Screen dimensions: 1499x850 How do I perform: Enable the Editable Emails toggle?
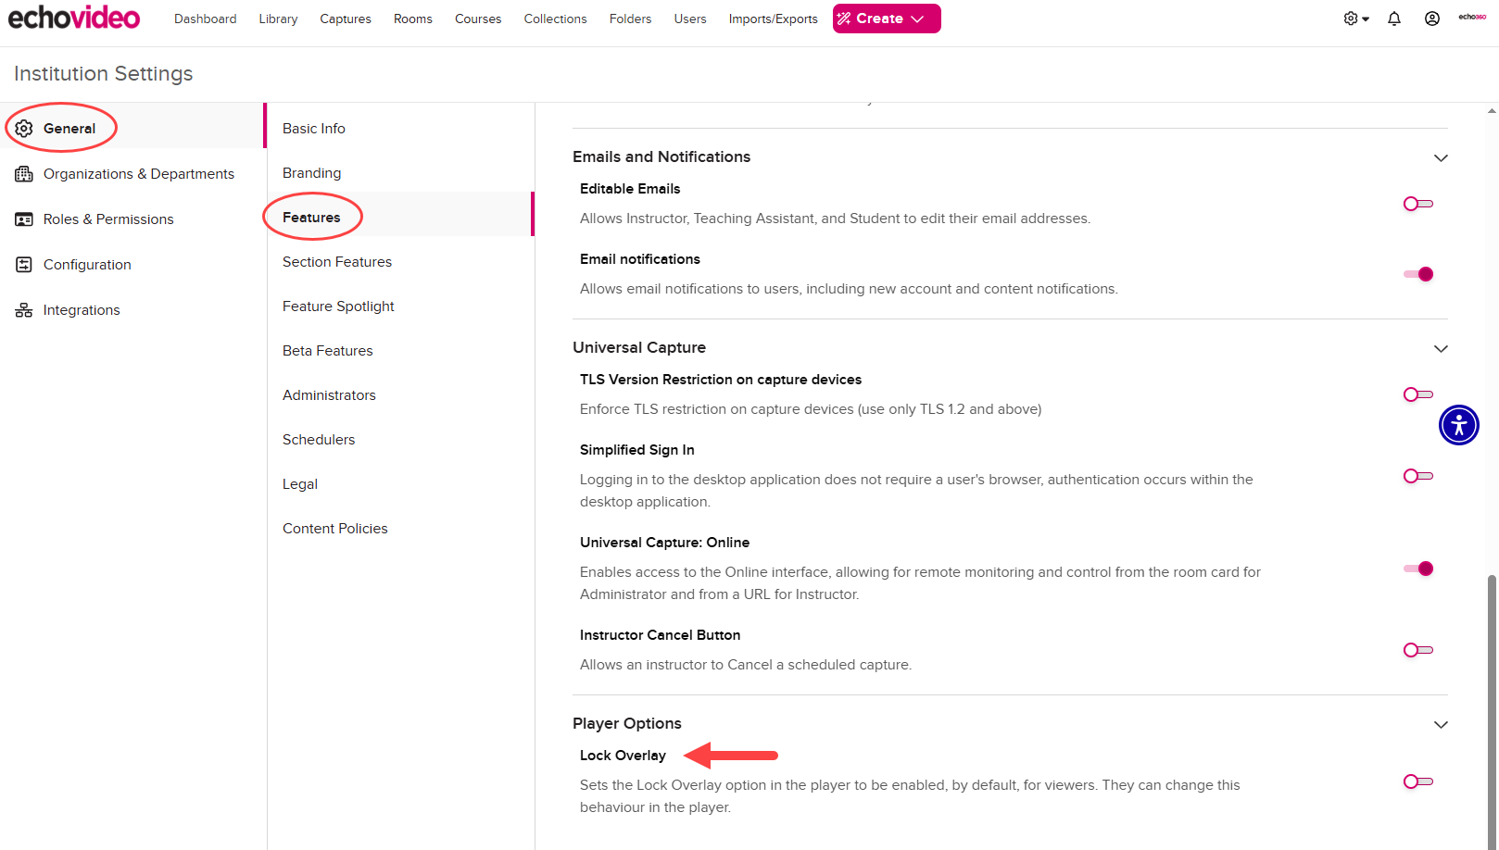pos(1418,204)
